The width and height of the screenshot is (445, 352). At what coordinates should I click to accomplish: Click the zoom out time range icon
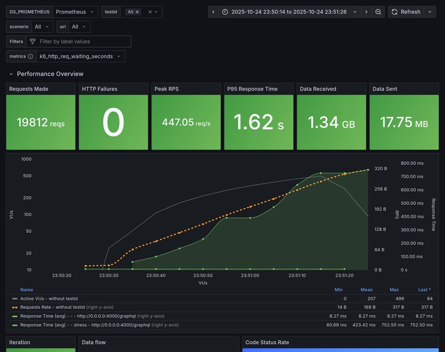[x=378, y=12]
